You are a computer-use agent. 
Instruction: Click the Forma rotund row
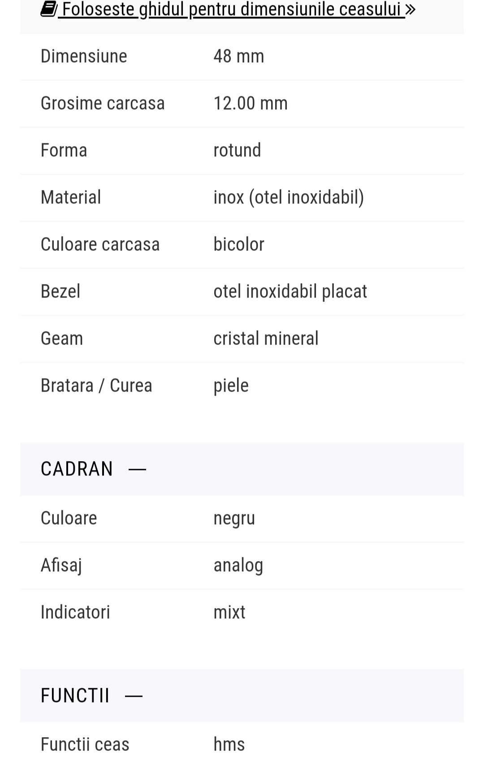(x=242, y=151)
